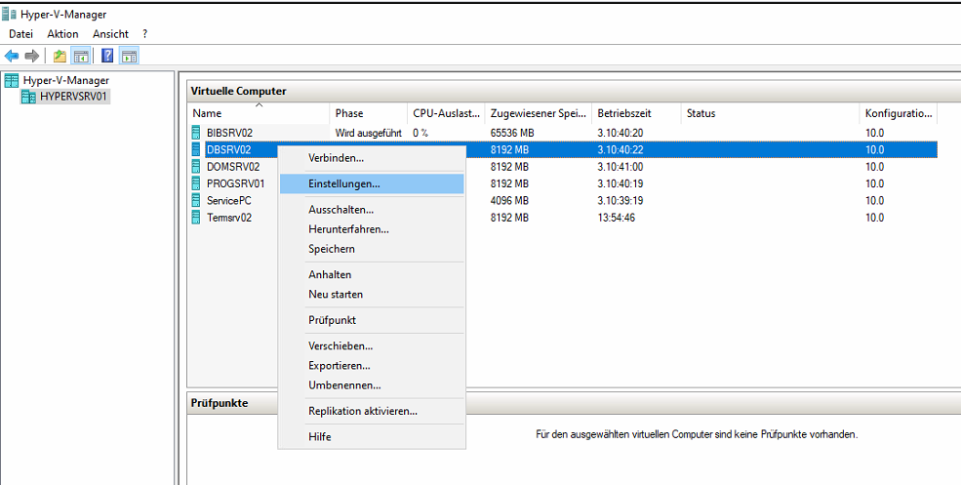
Task: Choose Neu starten in the context menu
Action: 372,295
